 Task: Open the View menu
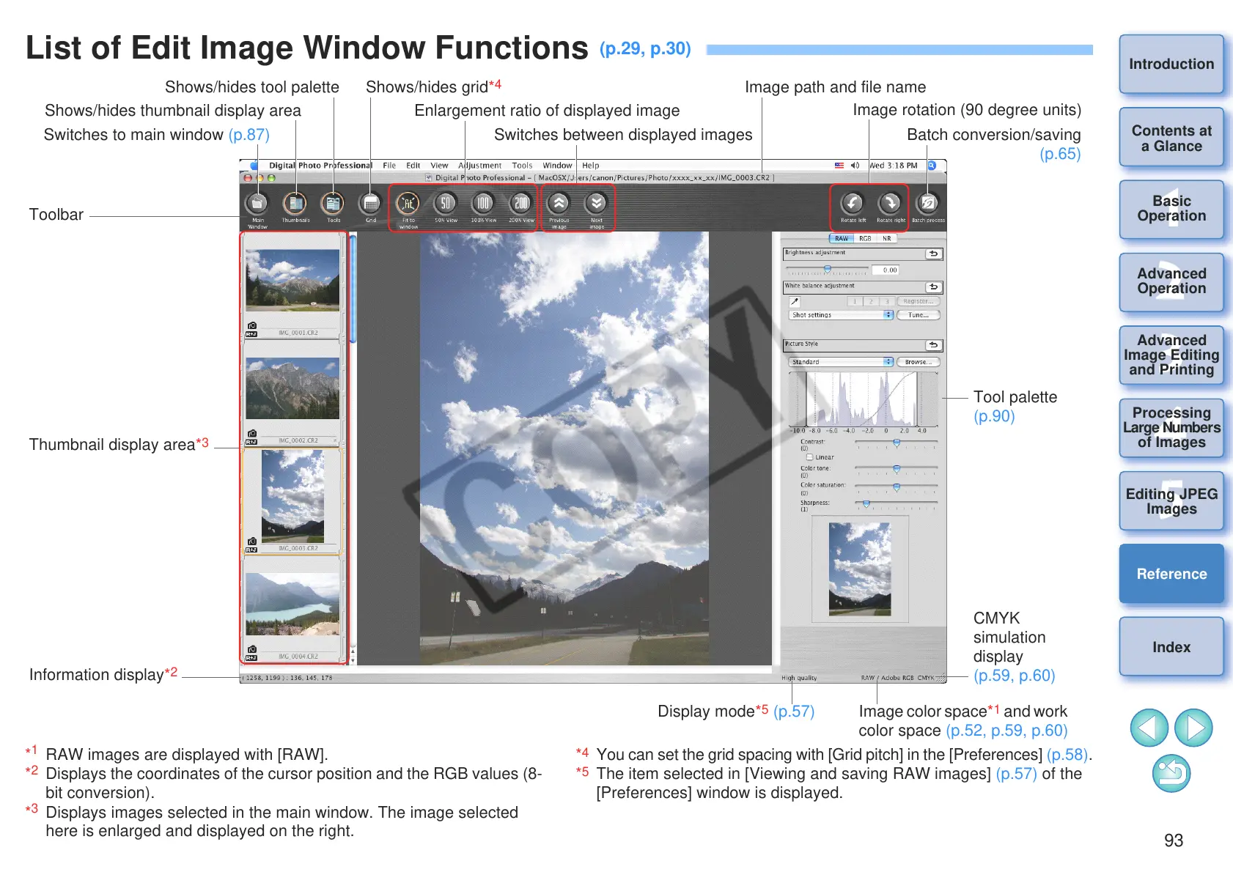(439, 166)
